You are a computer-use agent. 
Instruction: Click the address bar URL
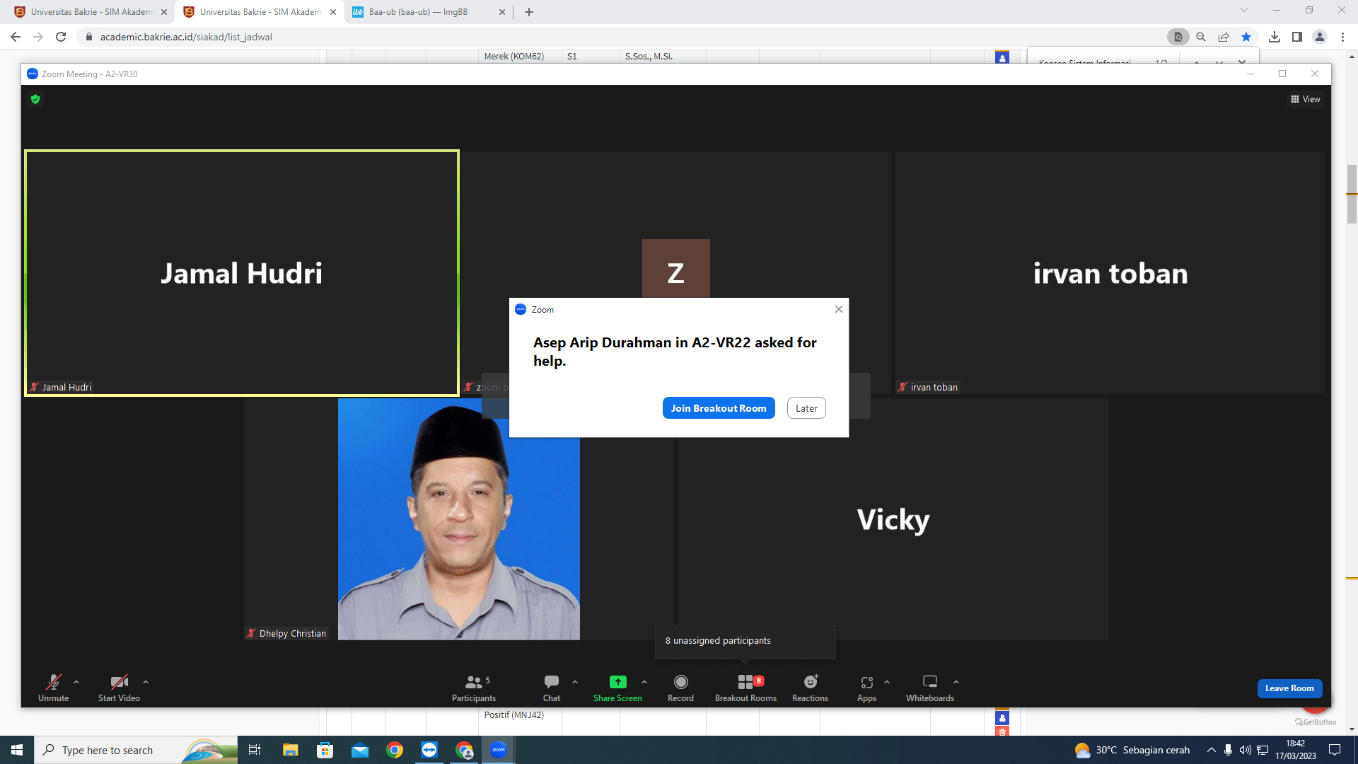(186, 37)
